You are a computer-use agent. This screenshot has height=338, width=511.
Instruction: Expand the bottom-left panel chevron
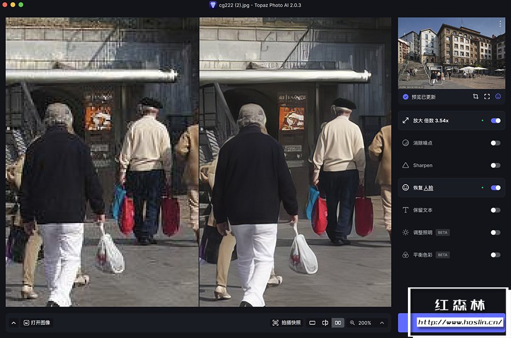point(14,323)
